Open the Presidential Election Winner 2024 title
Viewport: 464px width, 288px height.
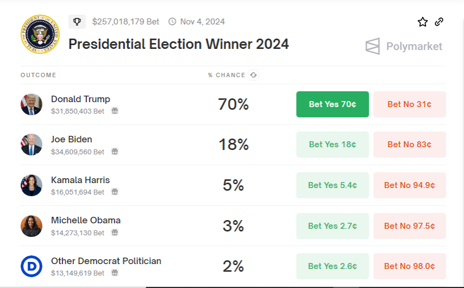point(179,44)
